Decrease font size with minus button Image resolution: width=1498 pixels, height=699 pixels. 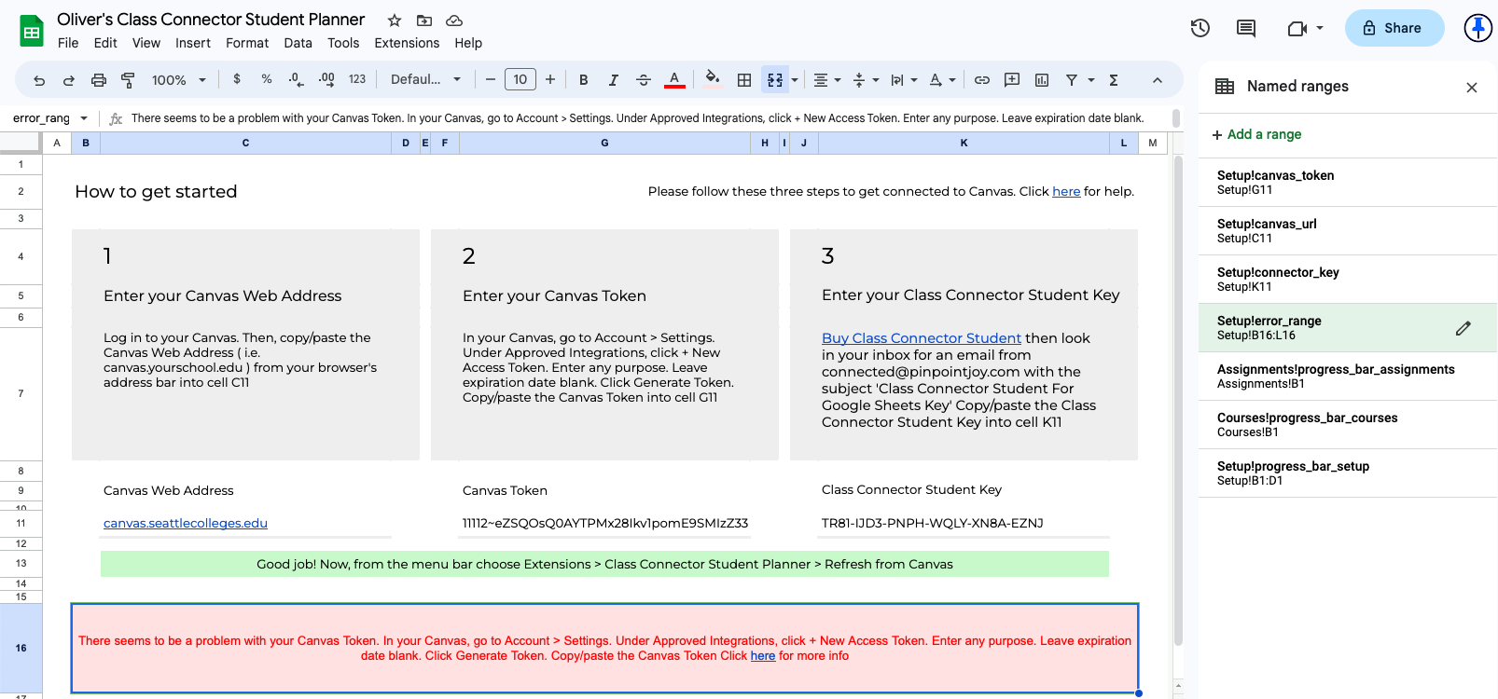pos(491,79)
